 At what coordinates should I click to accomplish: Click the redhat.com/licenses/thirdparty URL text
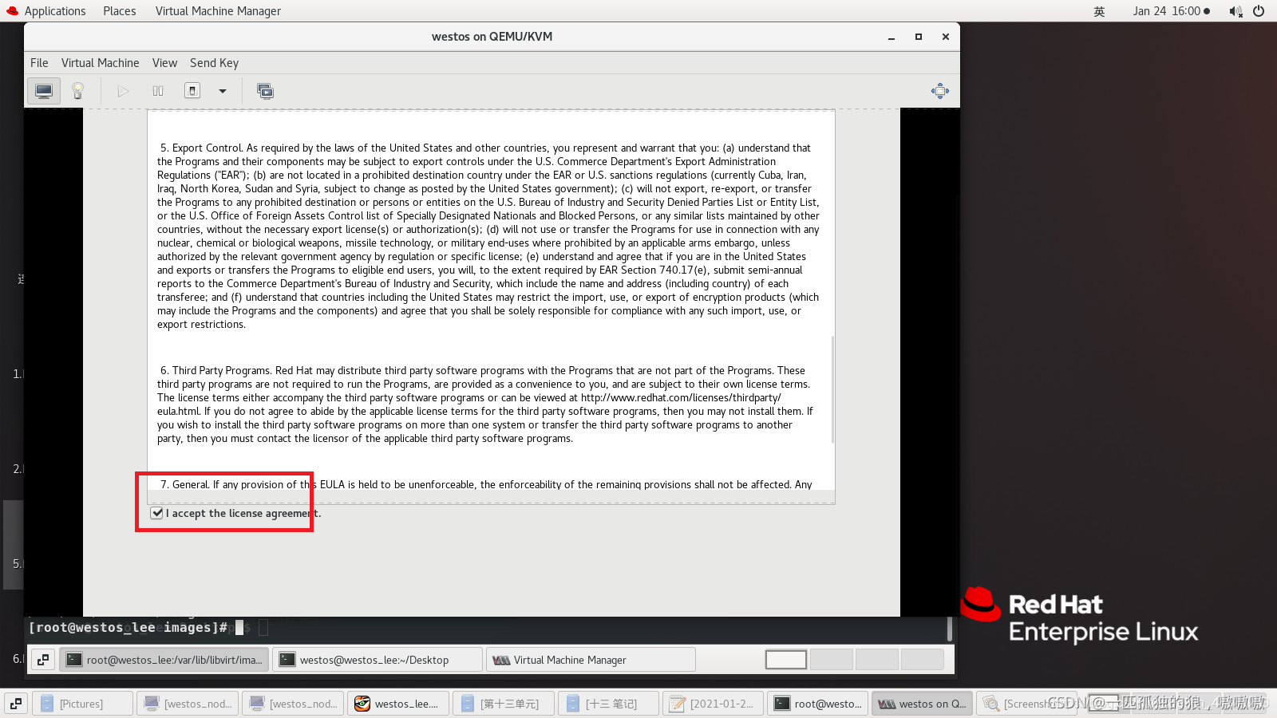tap(681, 397)
